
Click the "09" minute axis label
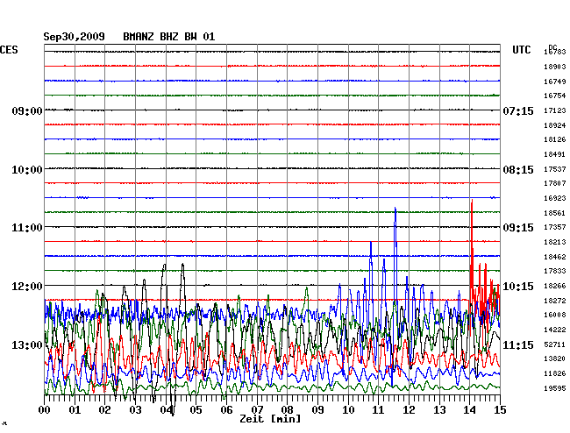point(317,410)
